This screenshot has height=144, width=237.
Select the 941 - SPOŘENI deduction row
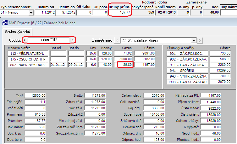pyautogui.click(x=187, y=71)
